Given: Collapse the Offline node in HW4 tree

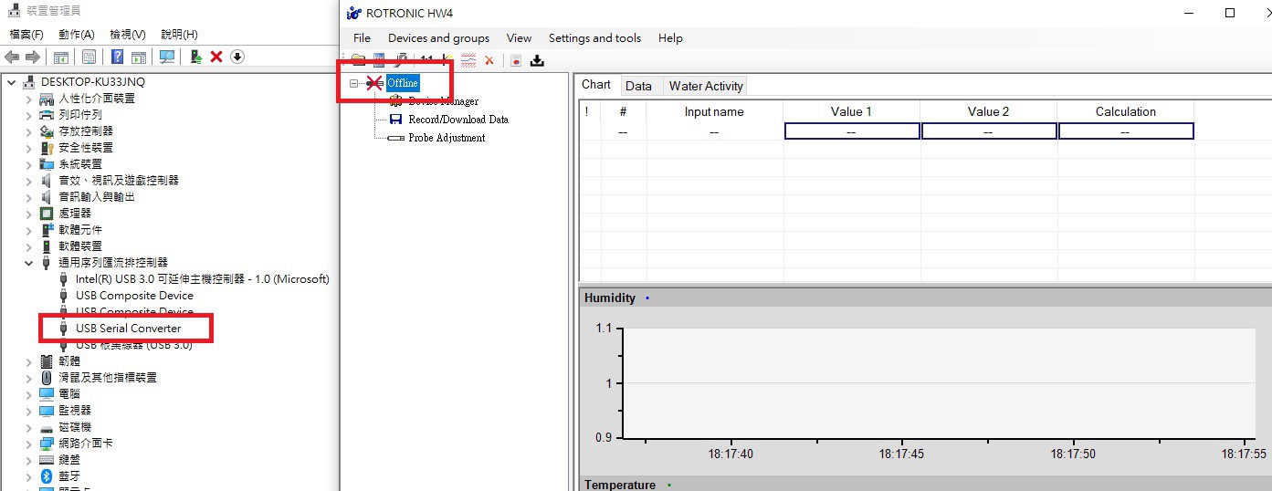Looking at the screenshot, I should (x=354, y=83).
